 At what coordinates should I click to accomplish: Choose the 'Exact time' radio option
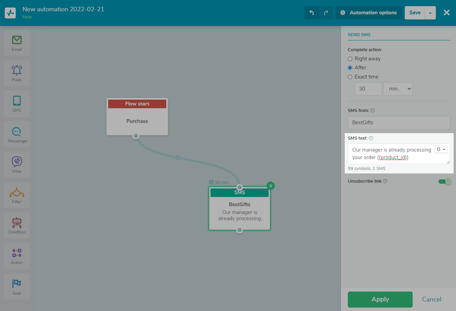click(350, 77)
